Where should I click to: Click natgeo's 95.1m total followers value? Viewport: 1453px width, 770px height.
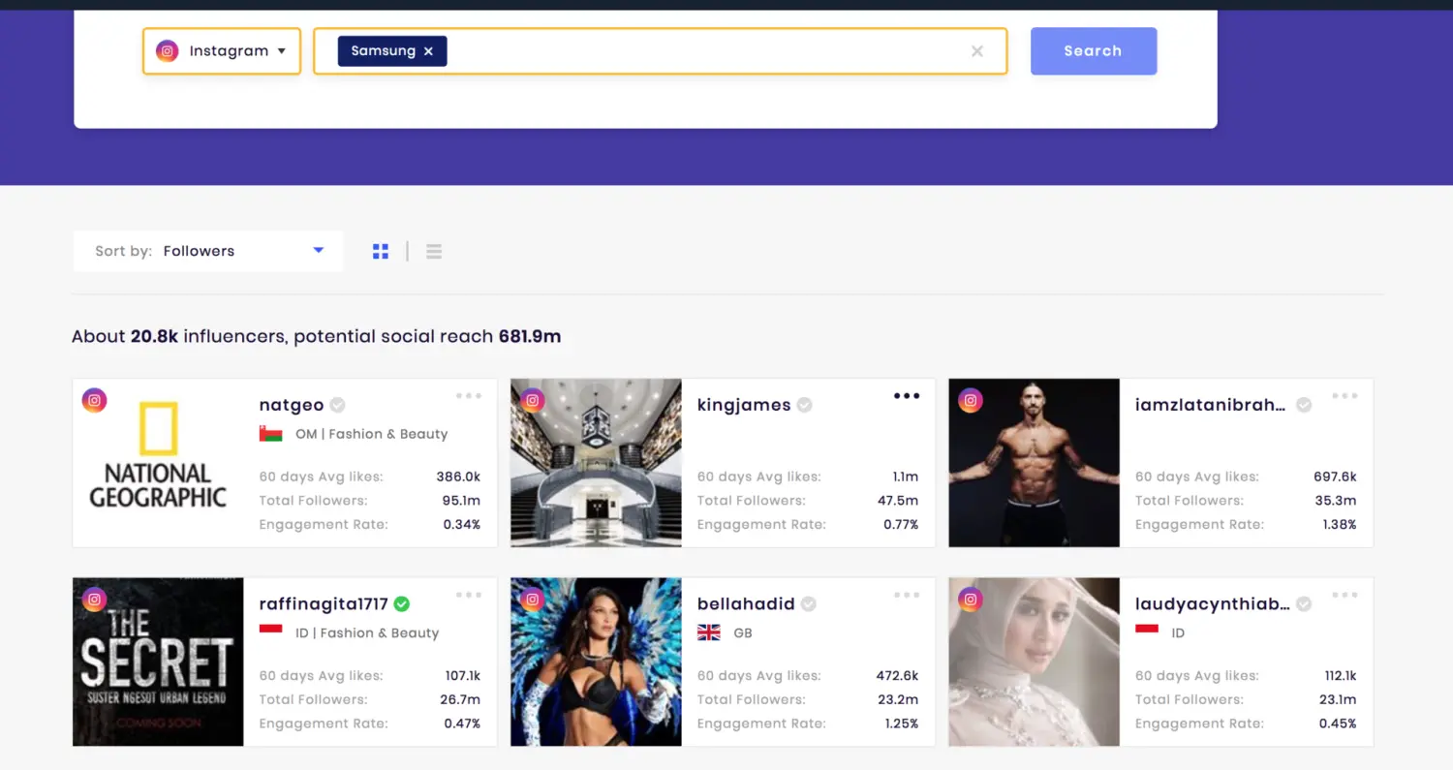point(462,501)
